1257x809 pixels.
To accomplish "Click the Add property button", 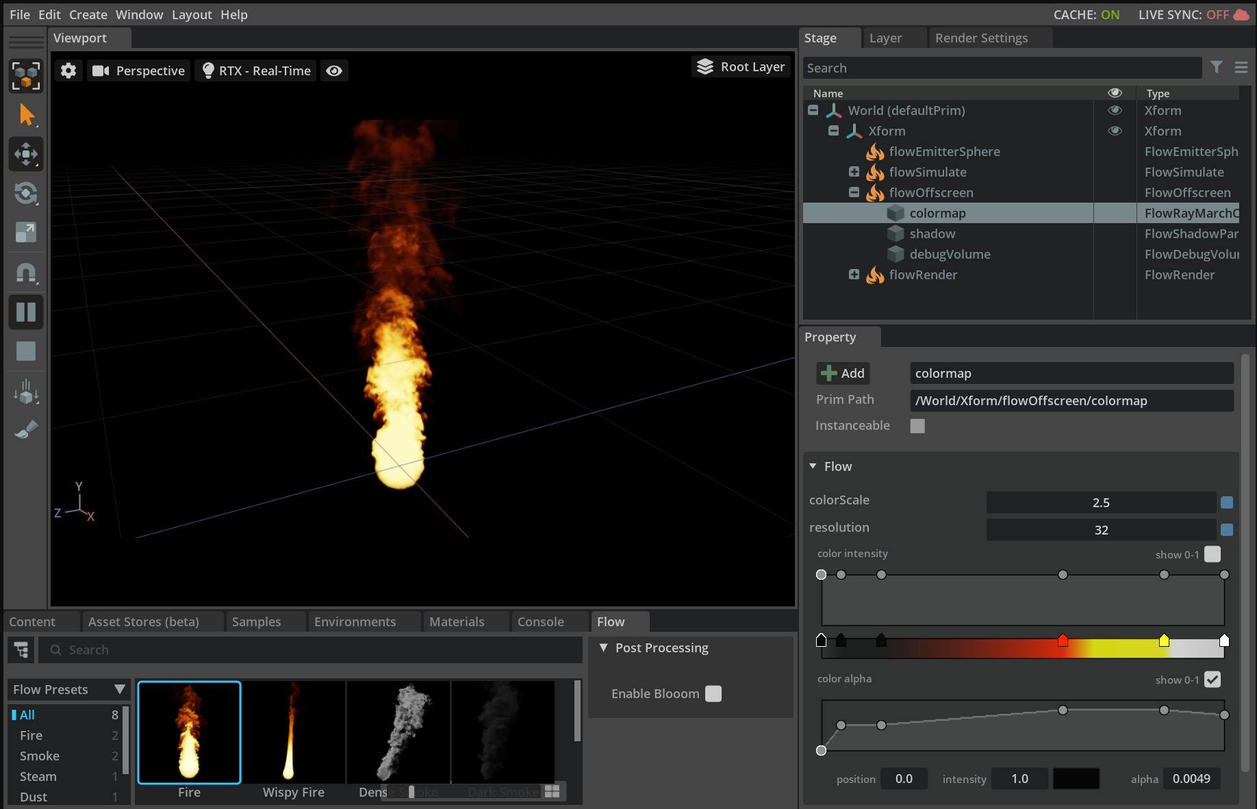I will [x=843, y=373].
